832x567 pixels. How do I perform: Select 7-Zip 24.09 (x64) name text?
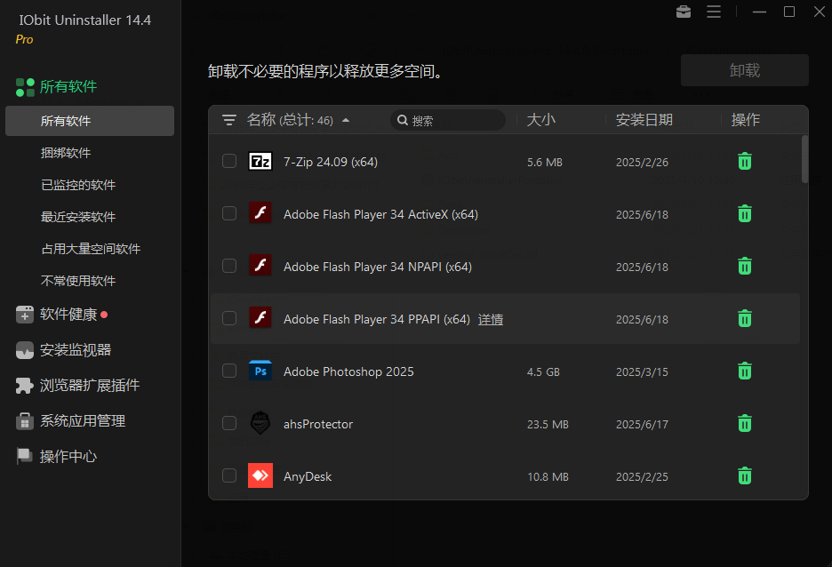point(331,162)
